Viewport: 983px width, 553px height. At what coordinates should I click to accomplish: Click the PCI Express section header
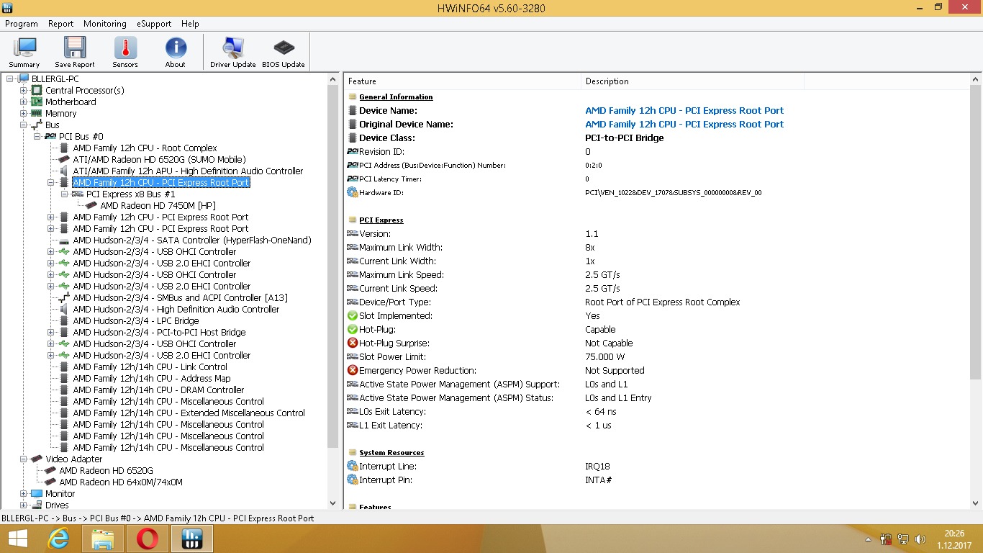(381, 220)
